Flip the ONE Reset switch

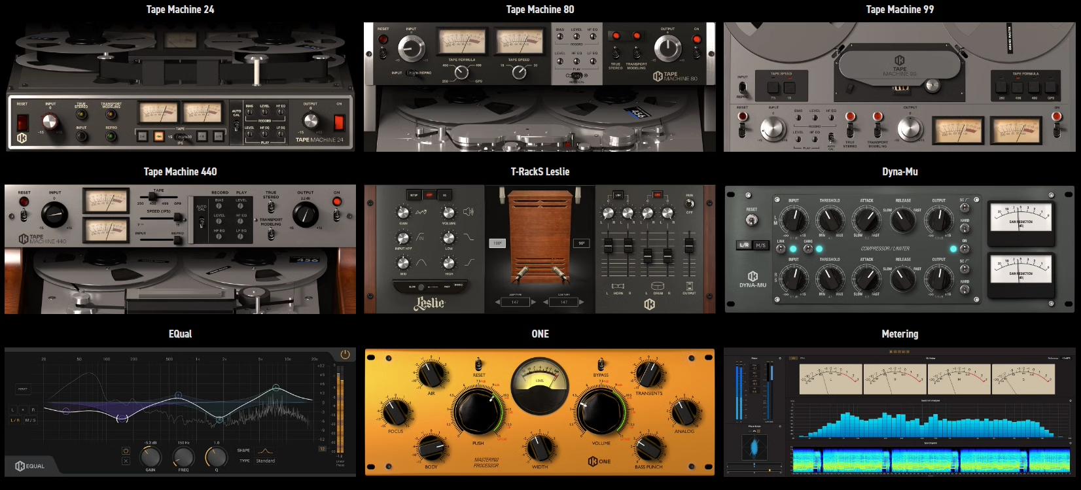(x=479, y=364)
